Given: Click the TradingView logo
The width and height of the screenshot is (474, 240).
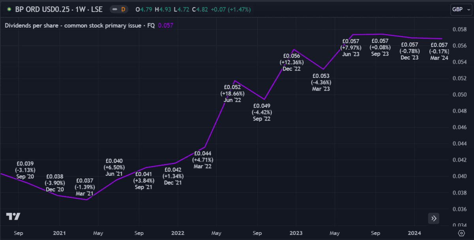Looking at the screenshot, I should pos(13,216).
